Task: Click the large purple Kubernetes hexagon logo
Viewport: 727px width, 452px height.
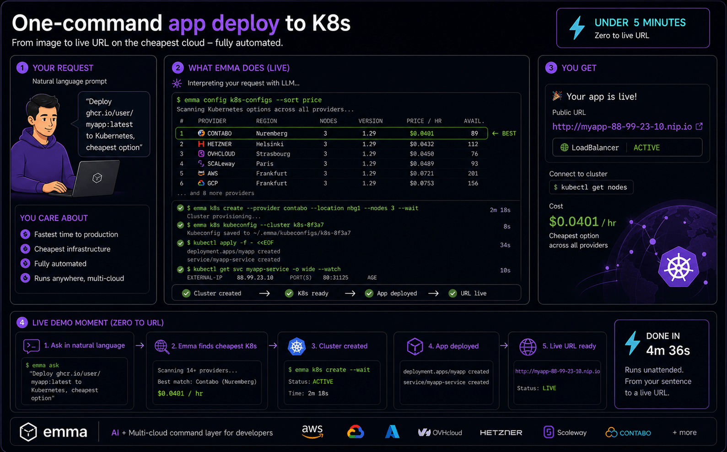Action: coord(679,267)
